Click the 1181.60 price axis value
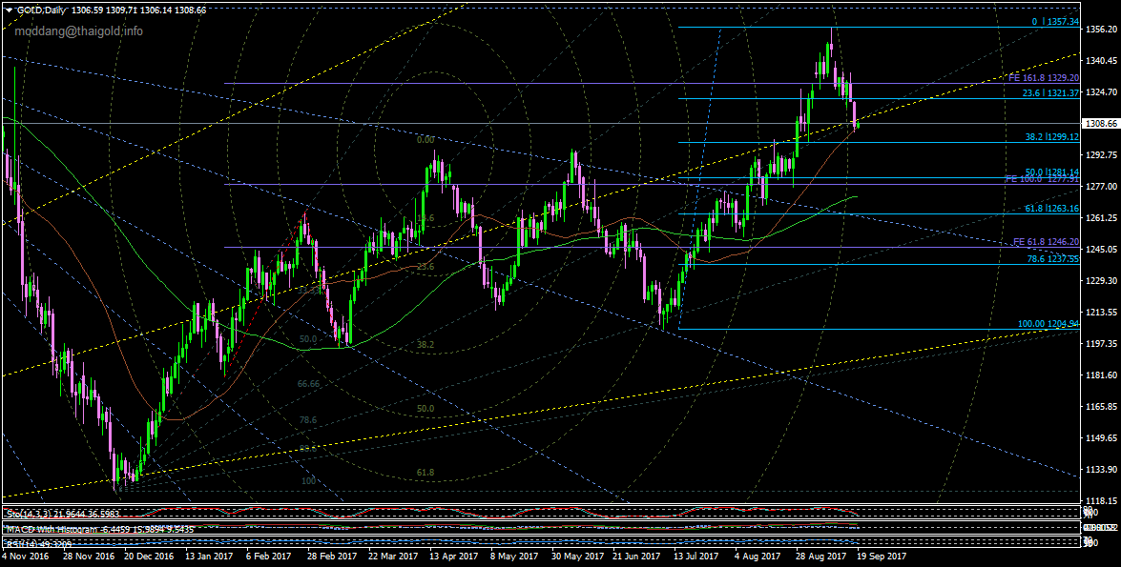Screen dimensions: 1121x567 tap(1102, 375)
